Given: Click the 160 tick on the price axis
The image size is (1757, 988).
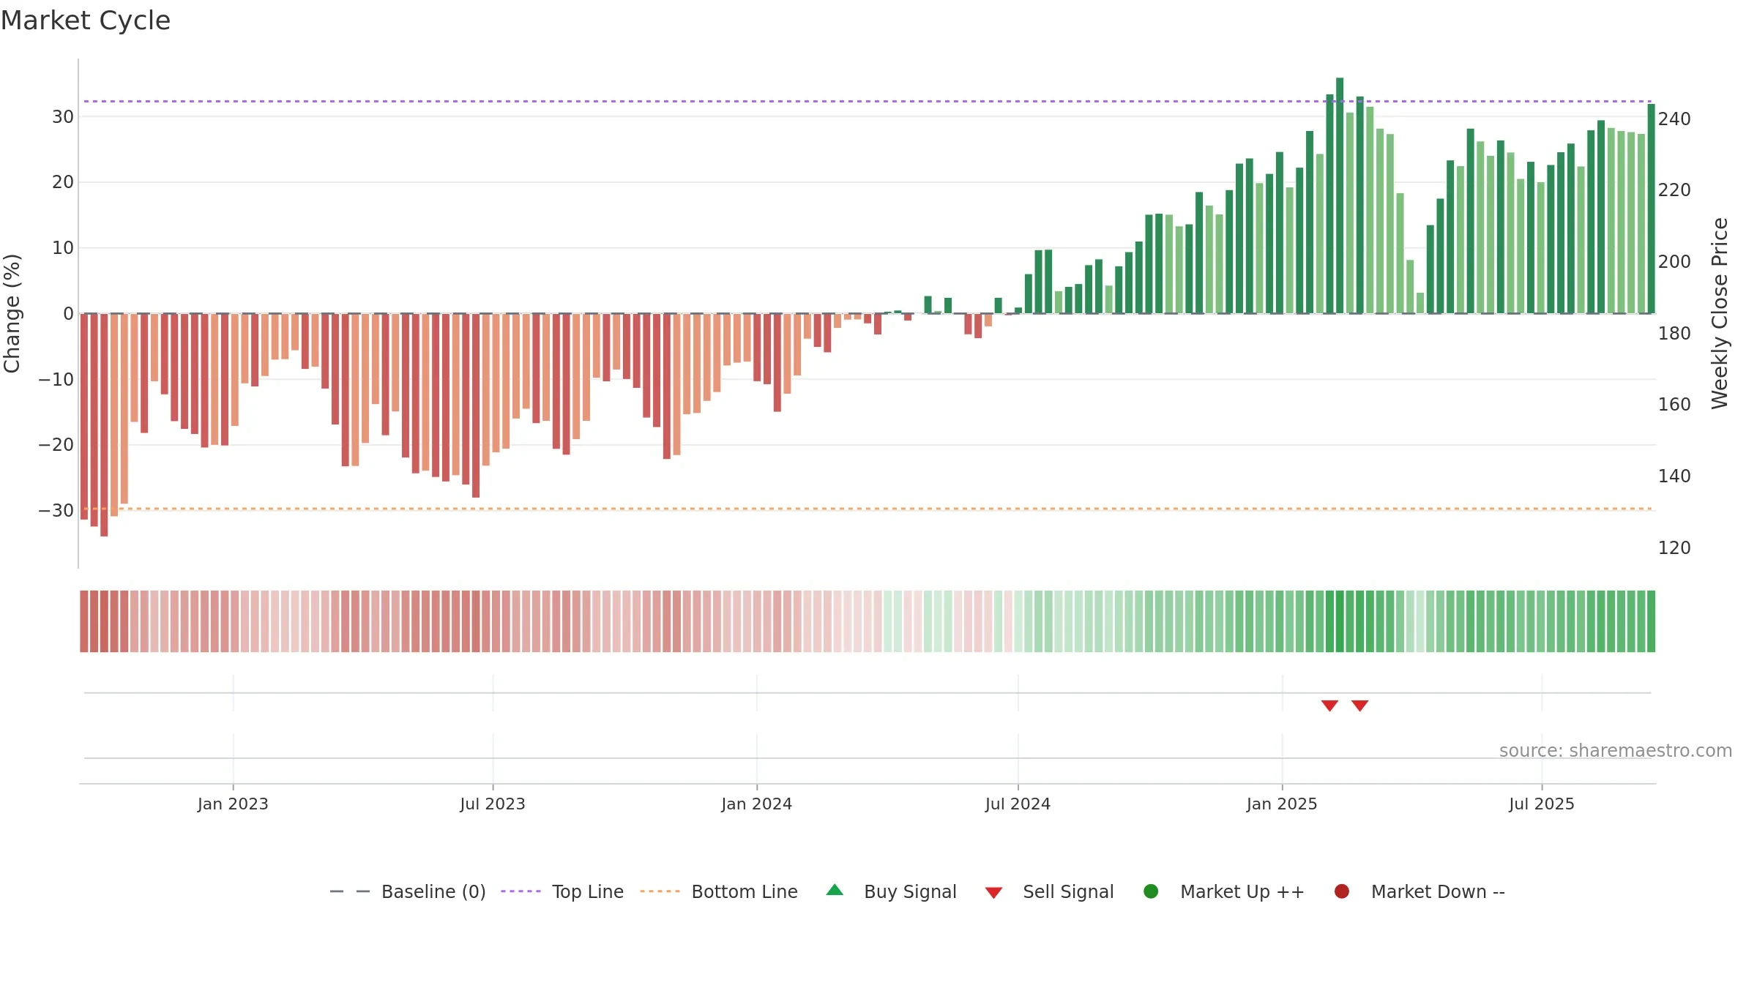Looking at the screenshot, I should tap(1674, 405).
